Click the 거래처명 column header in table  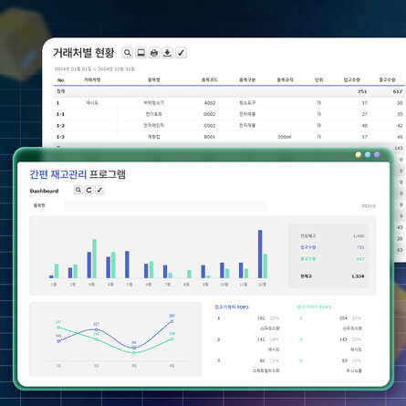pos(92,79)
